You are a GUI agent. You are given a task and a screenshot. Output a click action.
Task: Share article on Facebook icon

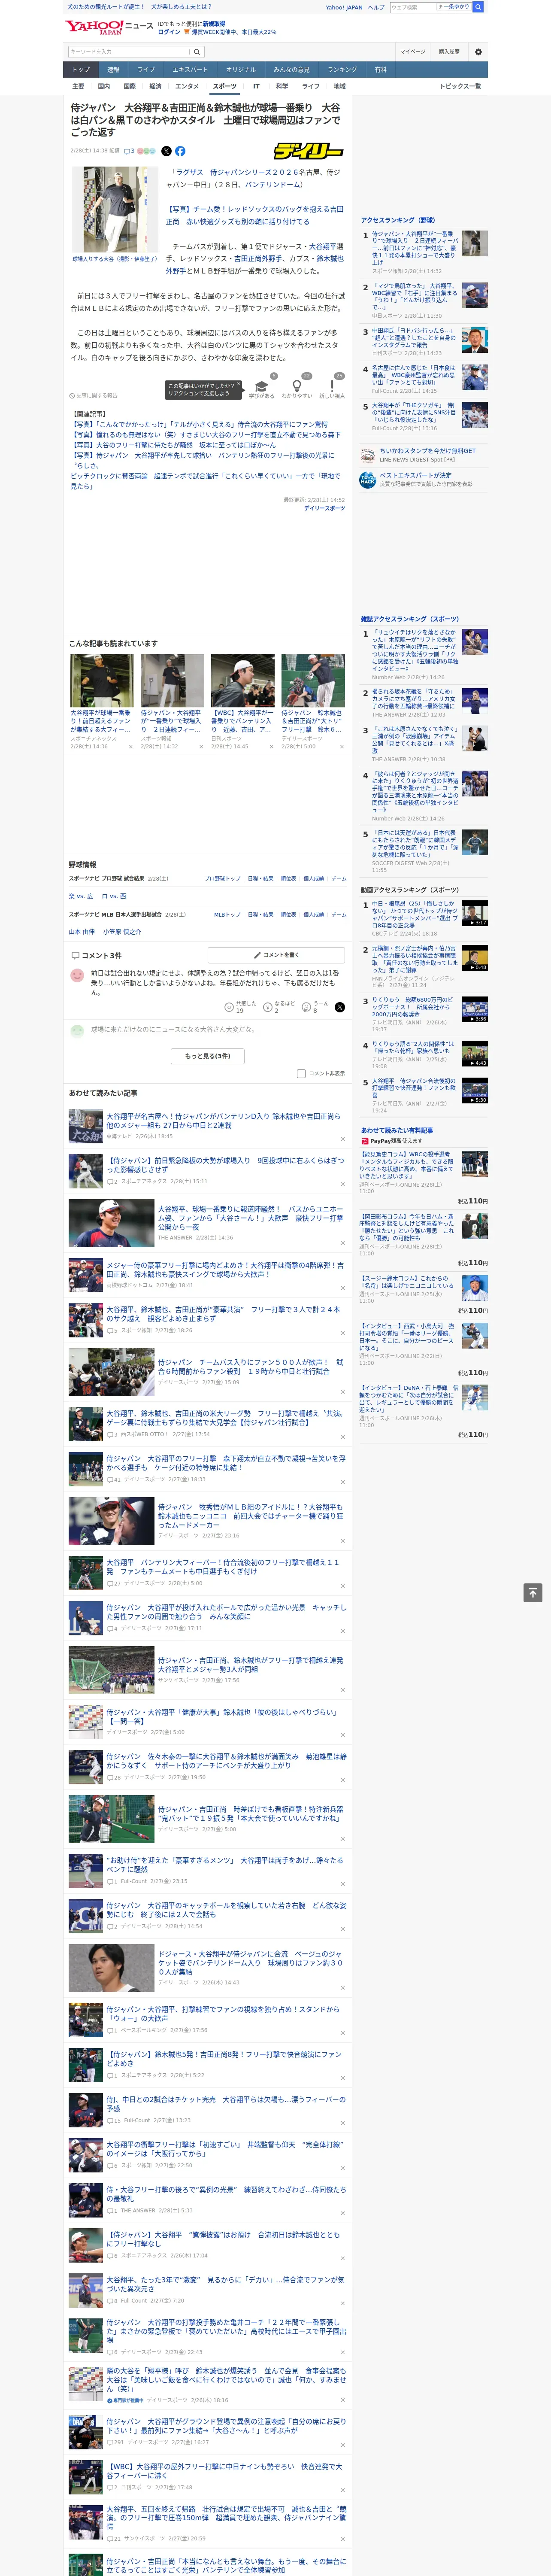(180, 151)
